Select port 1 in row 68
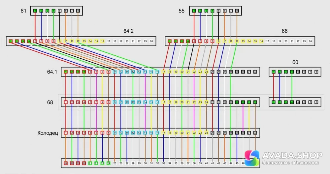Screen dimensions: 330x174 pos(66,102)
